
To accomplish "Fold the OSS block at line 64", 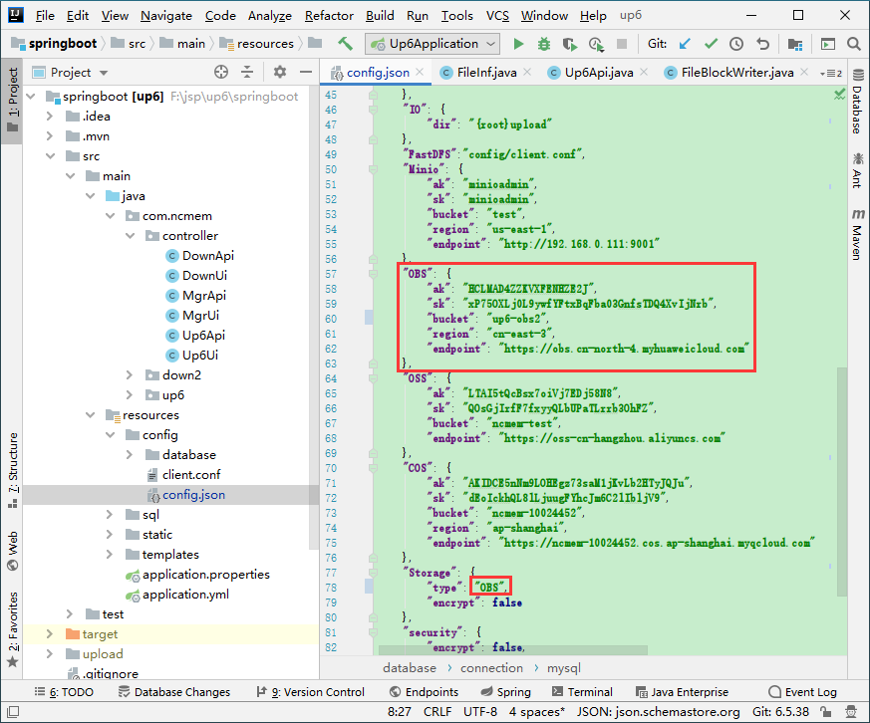I will [373, 378].
